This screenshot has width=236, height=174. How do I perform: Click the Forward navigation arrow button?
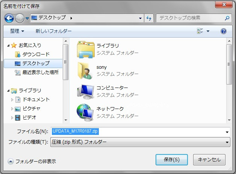(x=20, y=18)
